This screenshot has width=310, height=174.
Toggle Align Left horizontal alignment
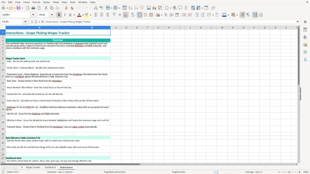coord(96,15)
